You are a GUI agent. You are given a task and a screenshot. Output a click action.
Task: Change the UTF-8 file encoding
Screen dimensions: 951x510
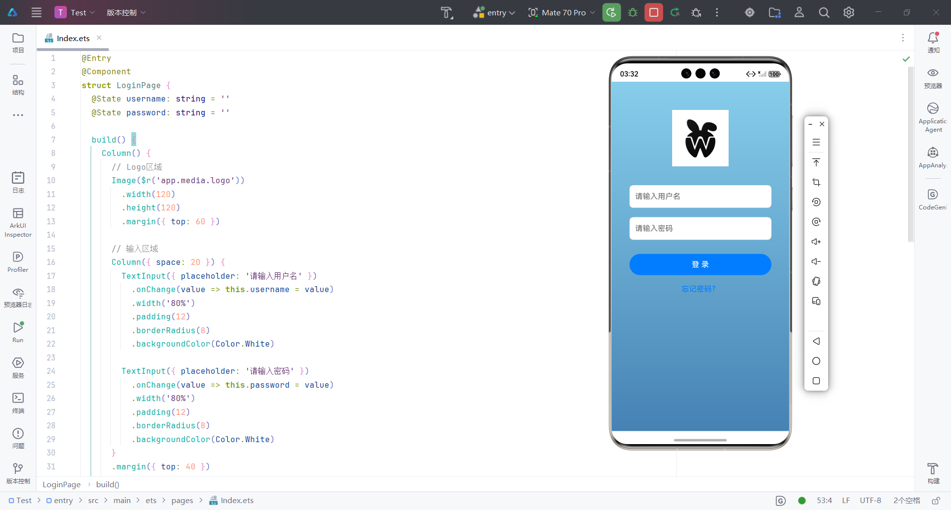coord(870,501)
